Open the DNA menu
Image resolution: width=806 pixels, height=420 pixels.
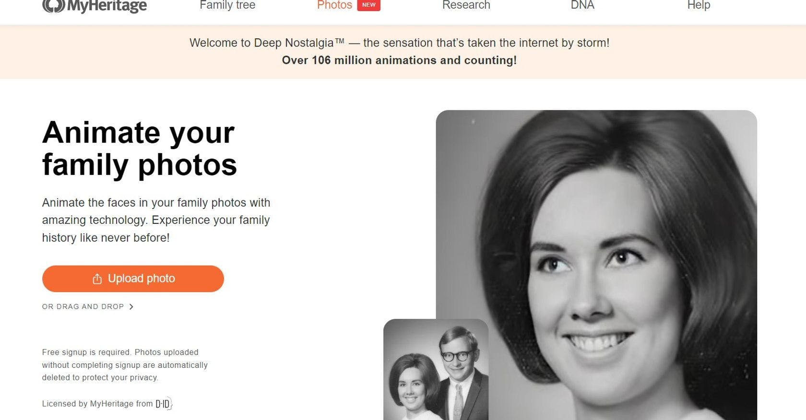point(582,5)
